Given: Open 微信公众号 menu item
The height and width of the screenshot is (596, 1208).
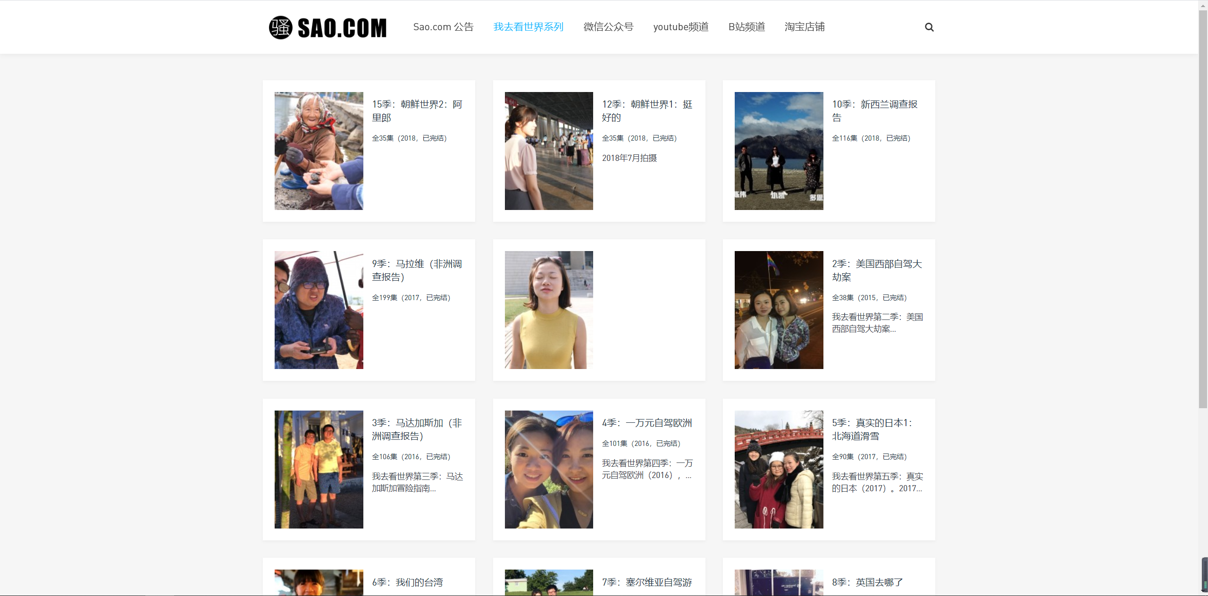Looking at the screenshot, I should (608, 27).
